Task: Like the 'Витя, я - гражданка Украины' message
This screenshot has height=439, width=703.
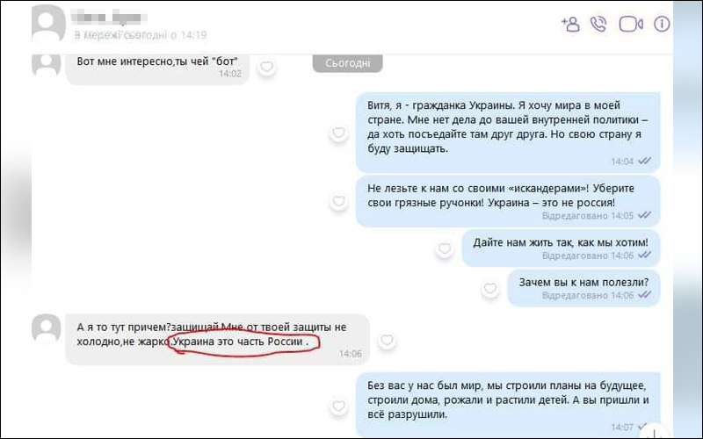Action: 337,133
